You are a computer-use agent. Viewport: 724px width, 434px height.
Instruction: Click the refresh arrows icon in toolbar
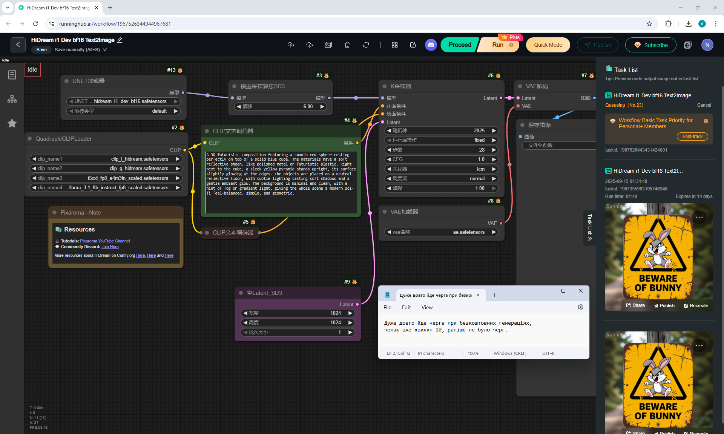point(366,45)
